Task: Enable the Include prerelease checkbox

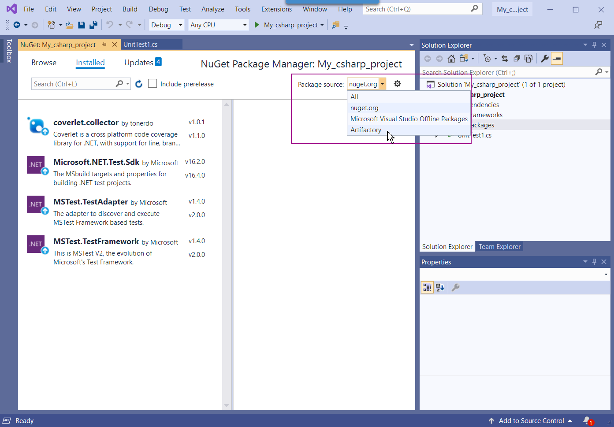Action: (153, 84)
